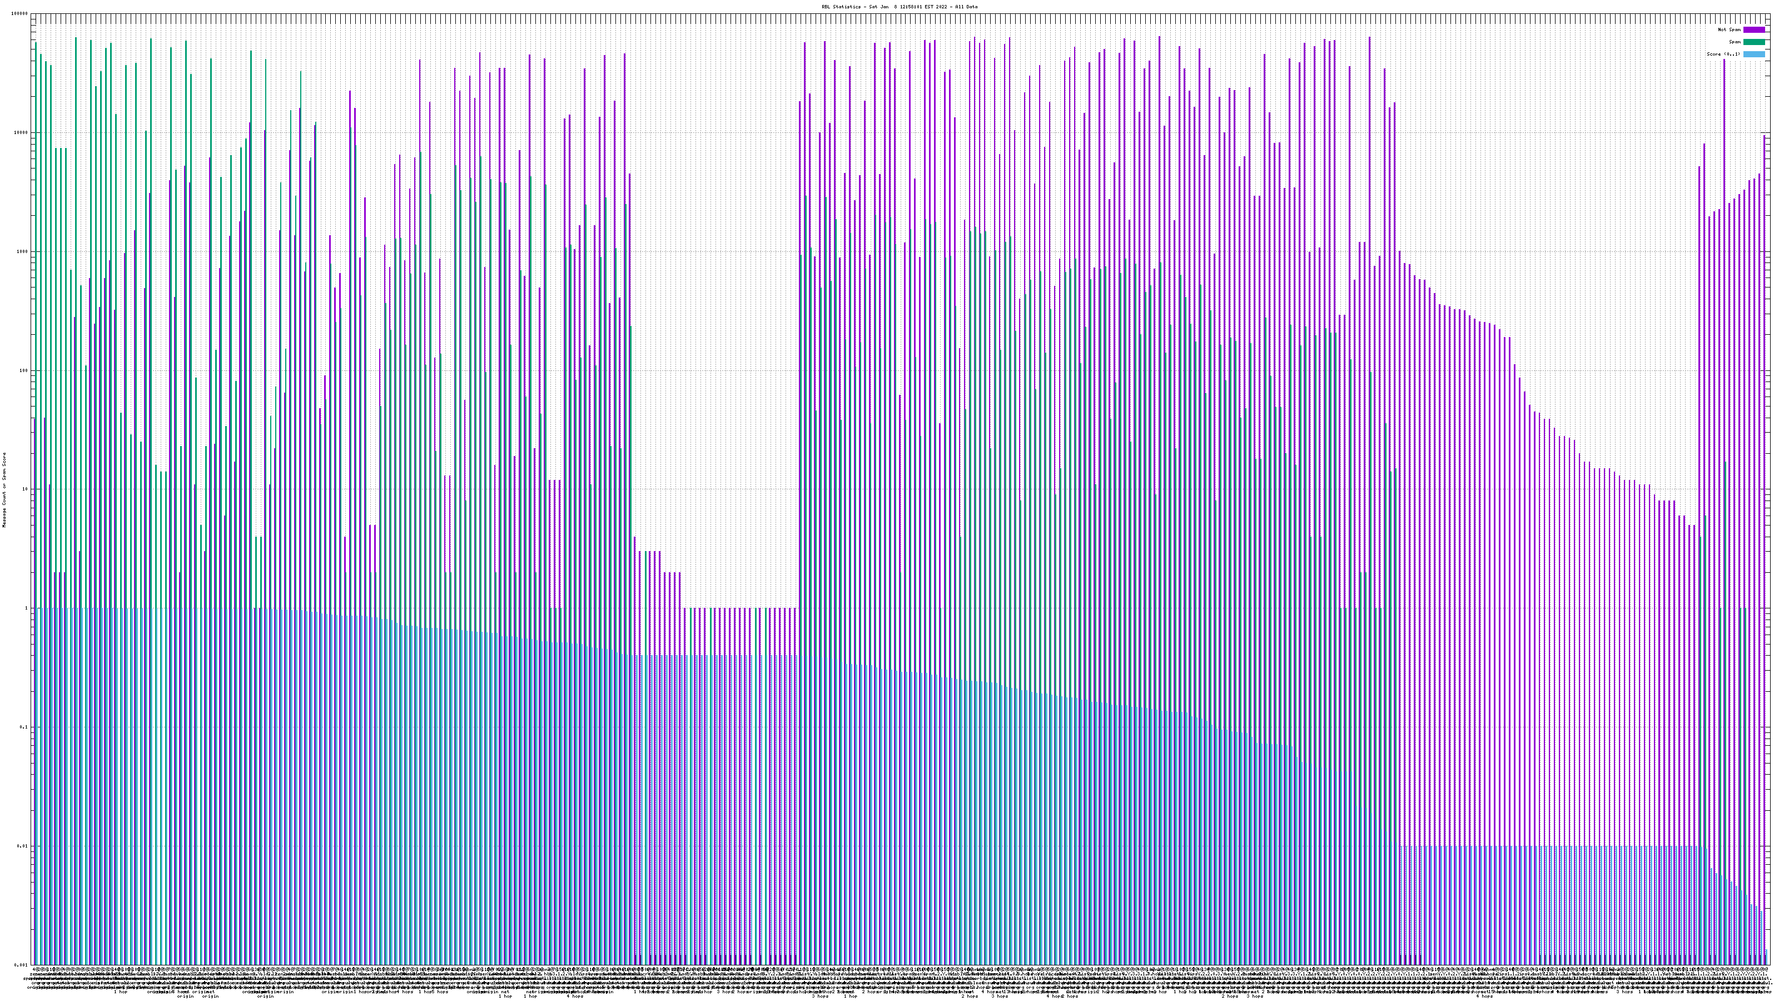Click the 100 y-axis tick label
This screenshot has height=1001, width=1779.
24,370
